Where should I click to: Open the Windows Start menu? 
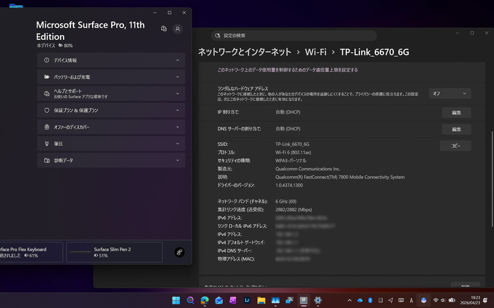coord(176,301)
